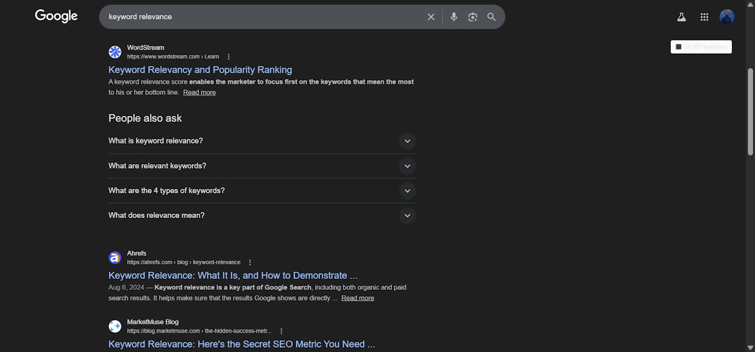Open "Keyword Relevancy and Popularity Ranking" result

click(200, 69)
